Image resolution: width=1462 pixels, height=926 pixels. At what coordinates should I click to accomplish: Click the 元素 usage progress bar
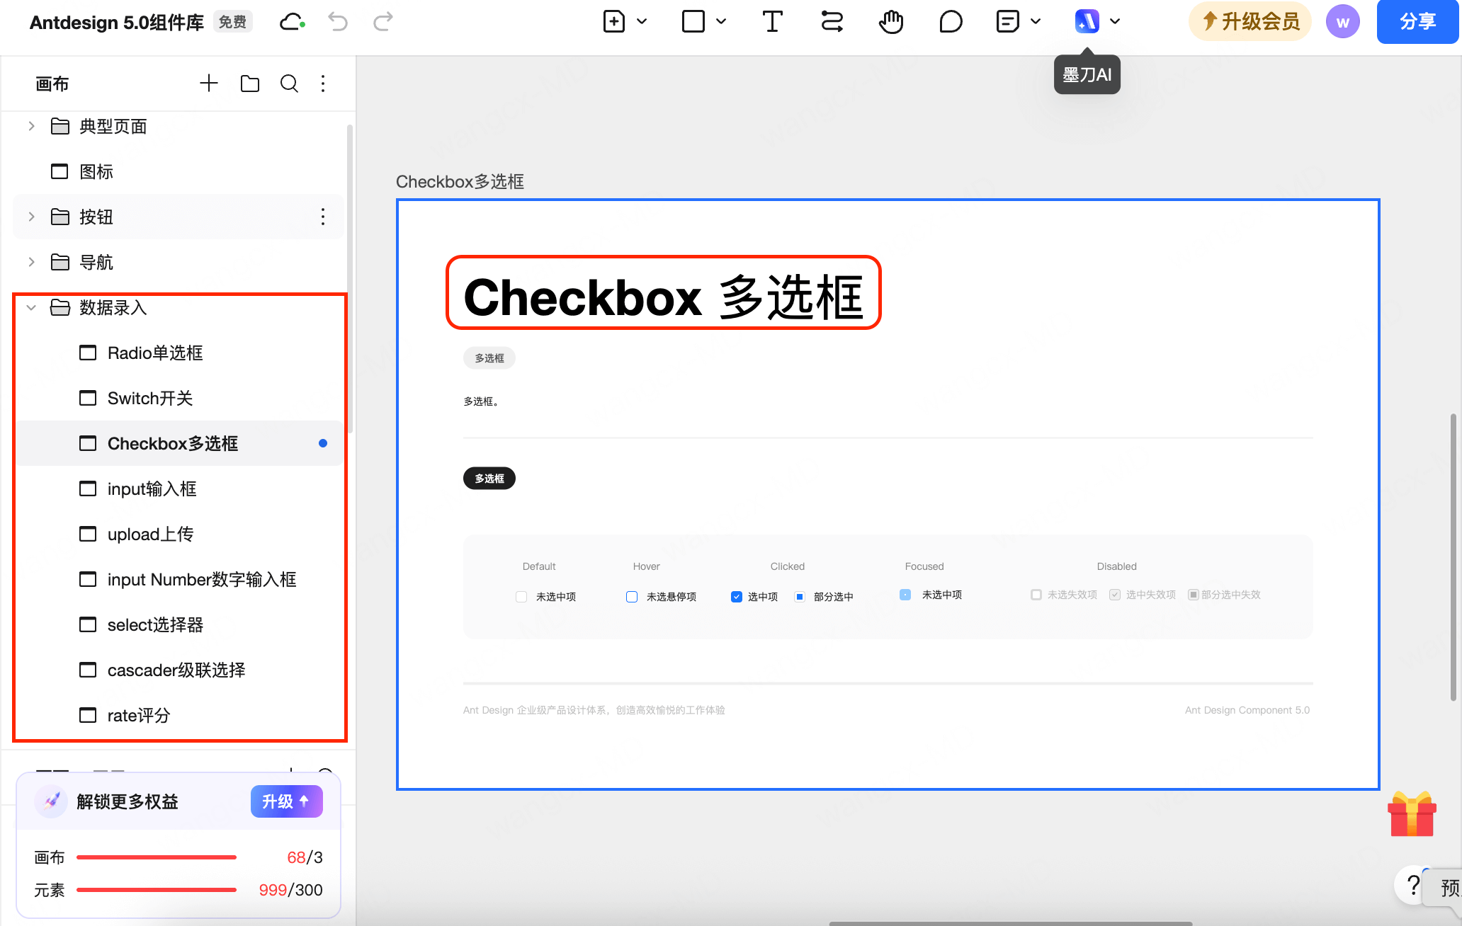pos(156,889)
